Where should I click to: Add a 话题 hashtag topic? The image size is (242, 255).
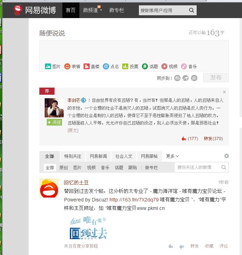pos(145,66)
